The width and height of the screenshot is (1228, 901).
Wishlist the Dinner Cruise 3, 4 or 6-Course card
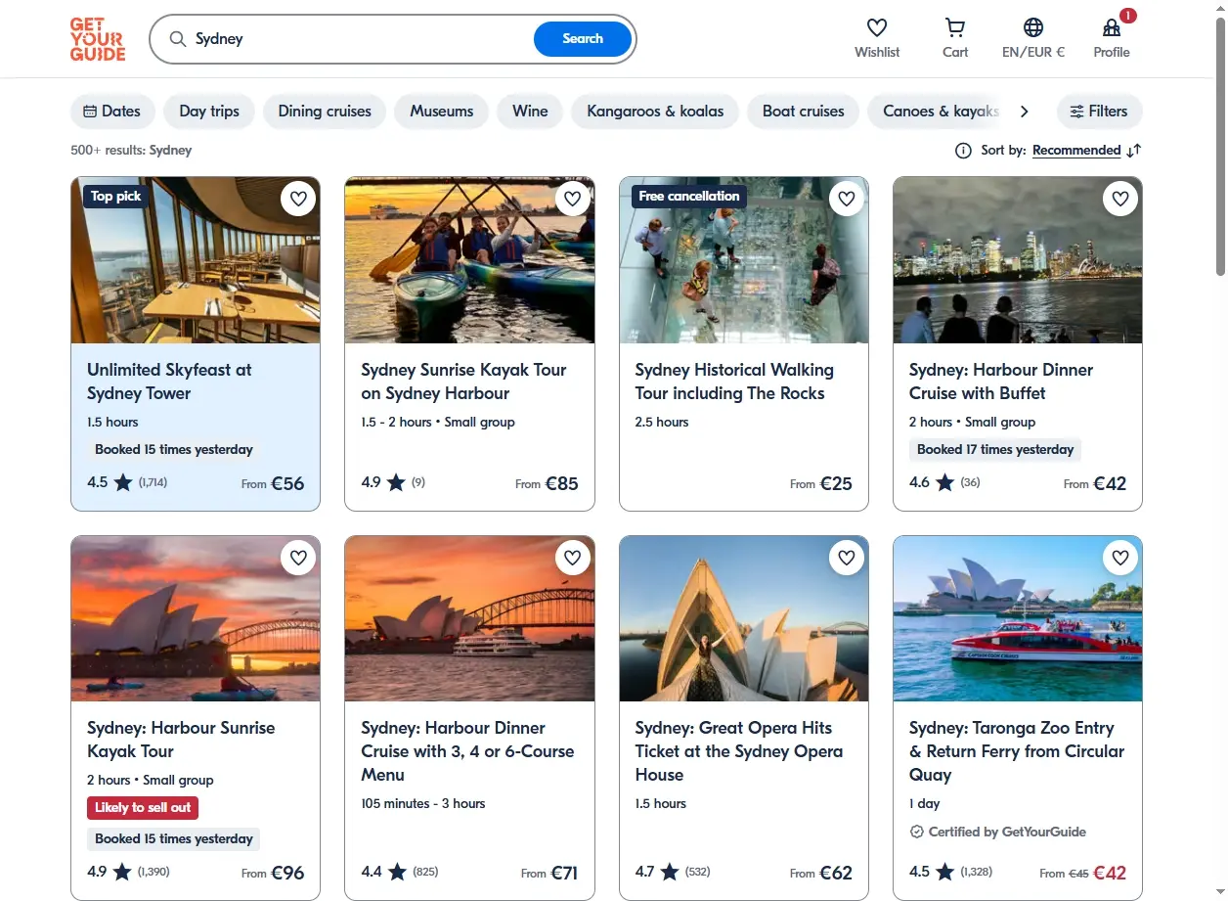coord(572,558)
